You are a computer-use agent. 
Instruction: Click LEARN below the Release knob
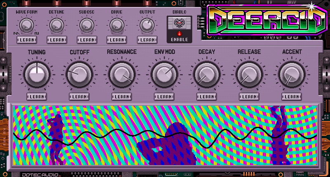click(x=249, y=97)
